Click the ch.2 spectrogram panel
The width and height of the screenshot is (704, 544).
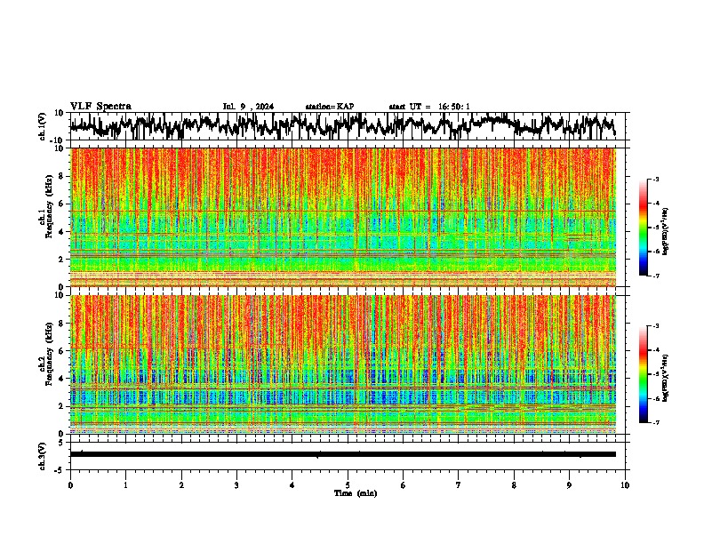click(343, 364)
